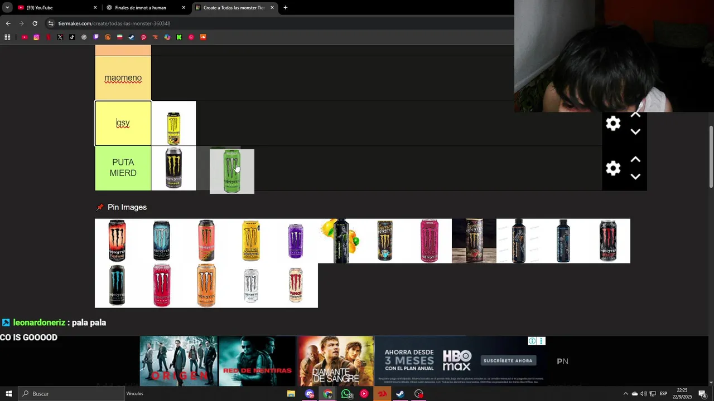Open settings gear for the qsy tier
The width and height of the screenshot is (714, 401).
tap(613, 124)
